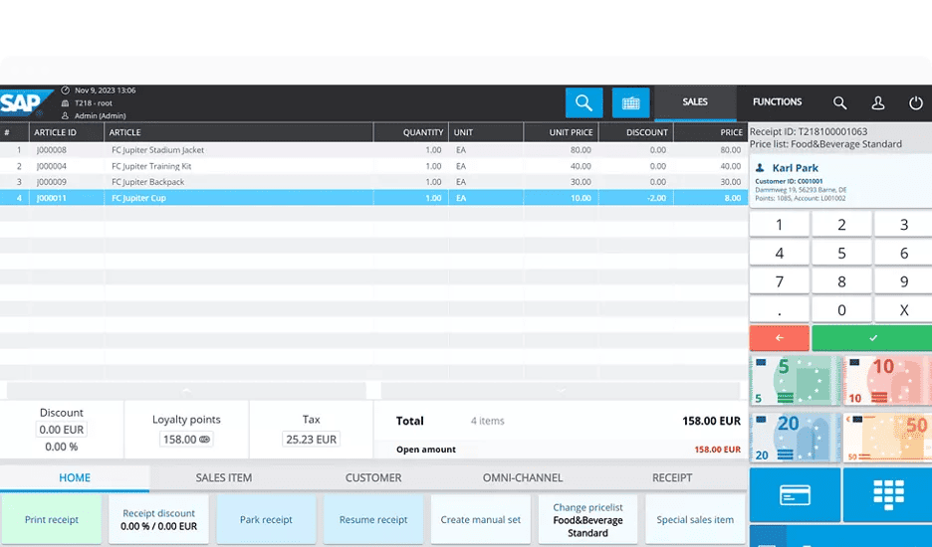Select the card payment icon button

click(x=793, y=494)
